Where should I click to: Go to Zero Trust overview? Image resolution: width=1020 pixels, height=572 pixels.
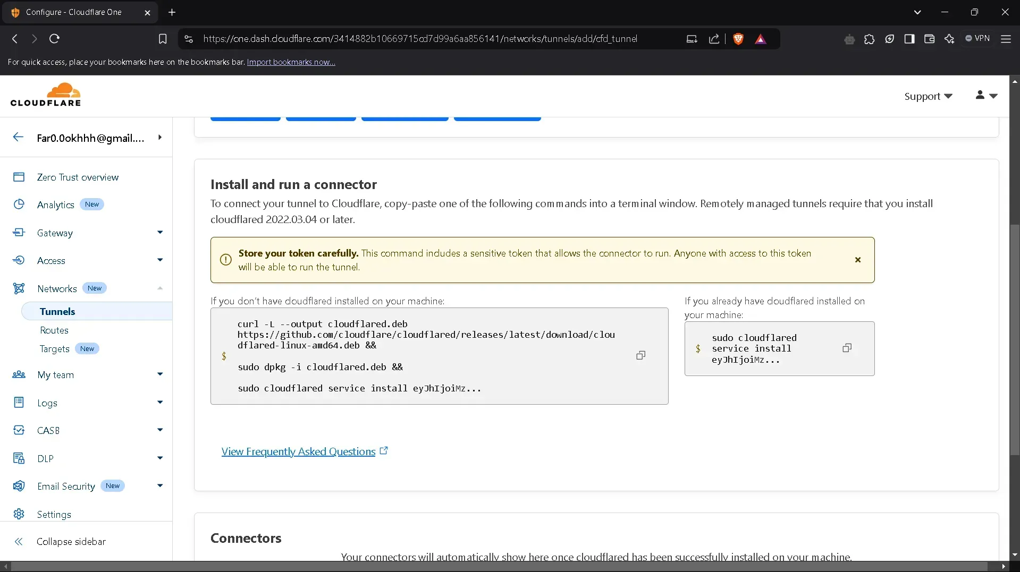[x=78, y=177]
